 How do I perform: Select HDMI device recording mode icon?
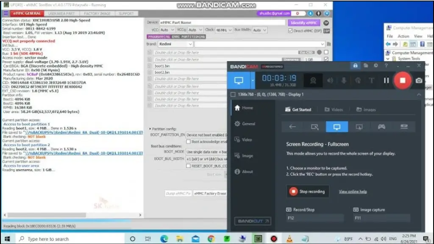pyautogui.click(x=404, y=127)
